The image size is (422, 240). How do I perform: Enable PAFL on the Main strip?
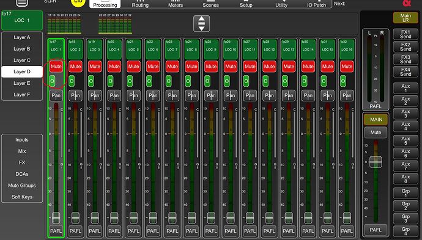click(x=376, y=230)
